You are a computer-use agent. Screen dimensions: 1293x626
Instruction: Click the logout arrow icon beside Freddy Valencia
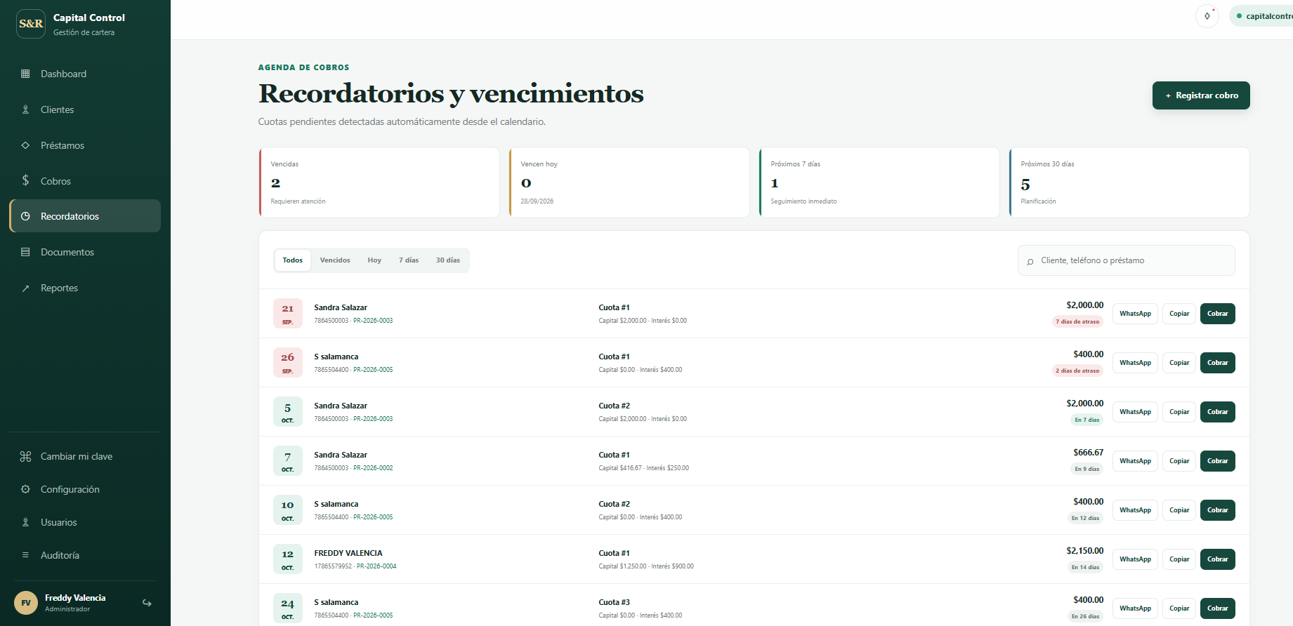pos(147,603)
